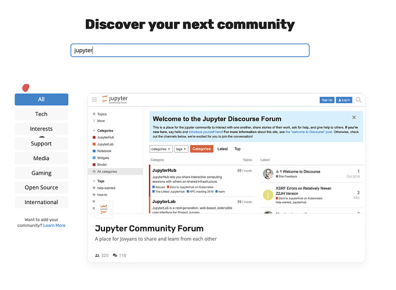
Task: Open the Jupyter Community Forum title
Action: click(x=149, y=229)
